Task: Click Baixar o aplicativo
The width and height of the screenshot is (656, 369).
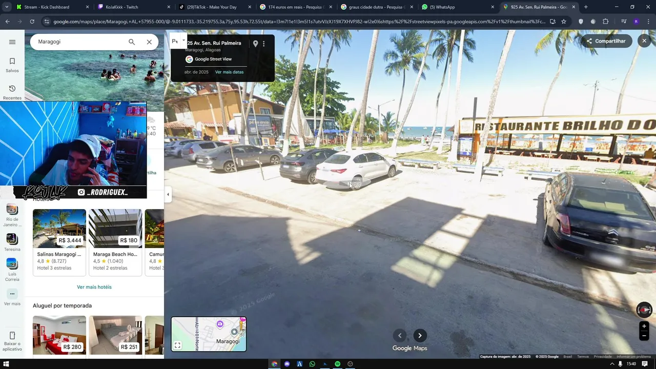Action: (x=12, y=341)
